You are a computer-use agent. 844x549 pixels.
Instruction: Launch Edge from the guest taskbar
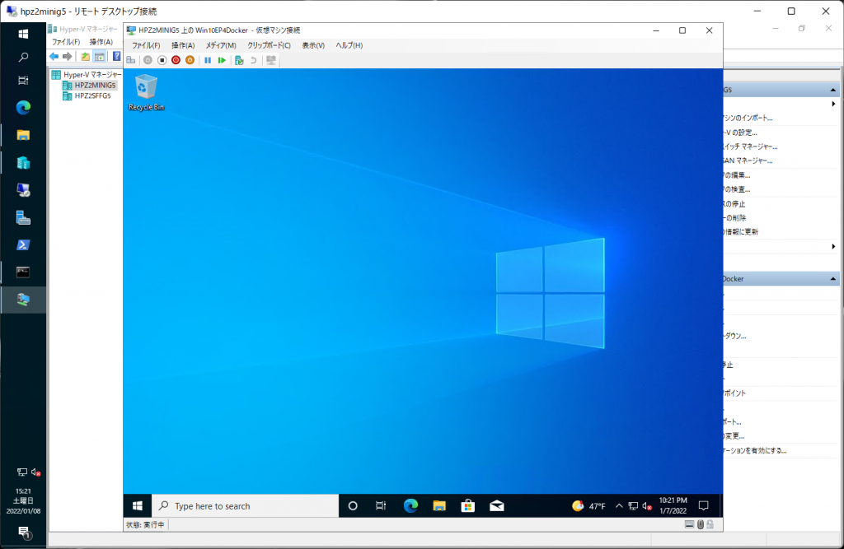pyautogui.click(x=410, y=506)
